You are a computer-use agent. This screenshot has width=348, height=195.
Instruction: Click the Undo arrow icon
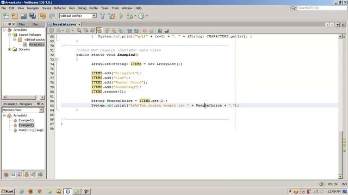tap(43, 16)
